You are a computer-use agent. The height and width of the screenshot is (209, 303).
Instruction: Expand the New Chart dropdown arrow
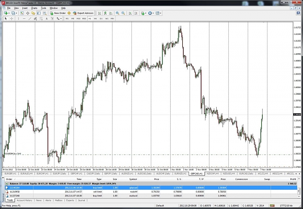(9, 13)
